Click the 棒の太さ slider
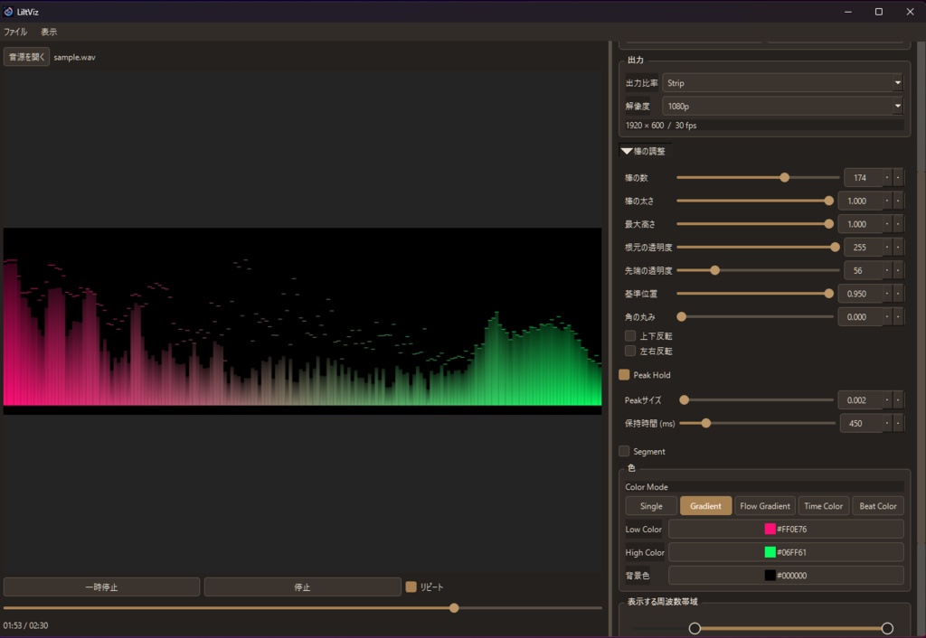The image size is (926, 638). (x=755, y=201)
